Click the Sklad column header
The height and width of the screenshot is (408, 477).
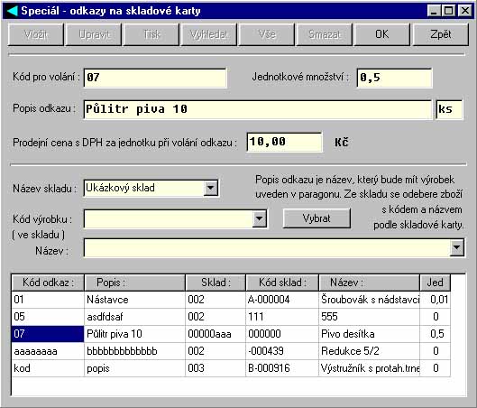[x=216, y=283]
